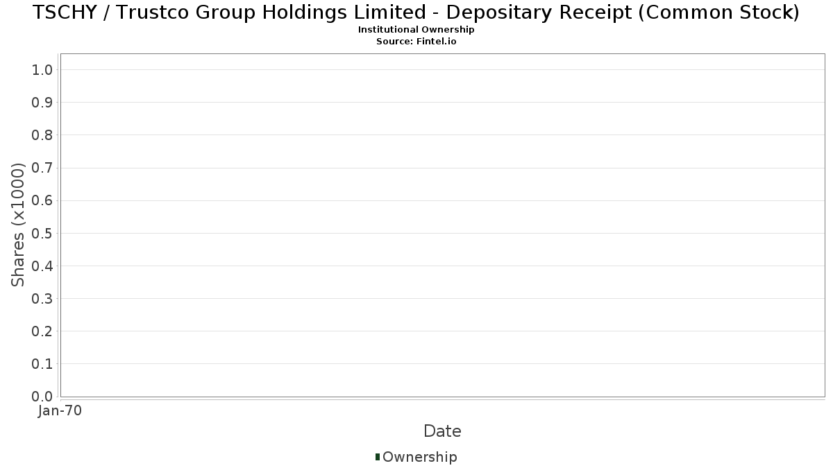833x468 pixels.
Task: Click the Date x-axis title
Action: coord(442,431)
